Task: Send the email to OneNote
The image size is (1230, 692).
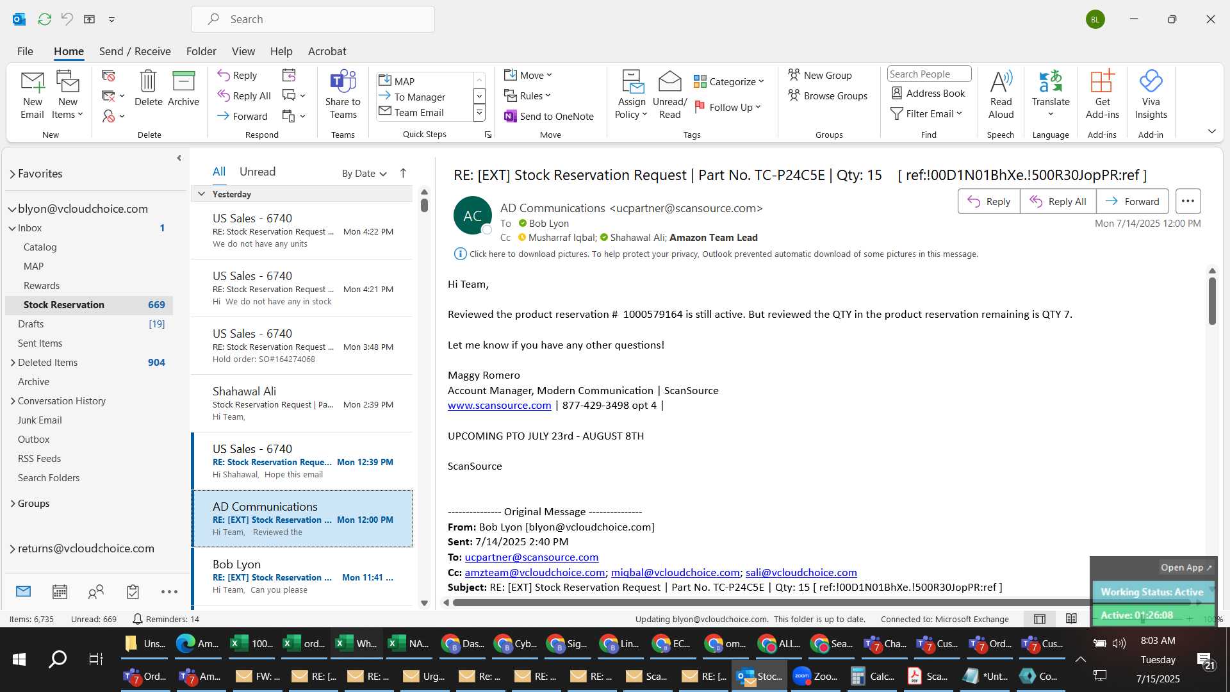Action: coord(549,117)
